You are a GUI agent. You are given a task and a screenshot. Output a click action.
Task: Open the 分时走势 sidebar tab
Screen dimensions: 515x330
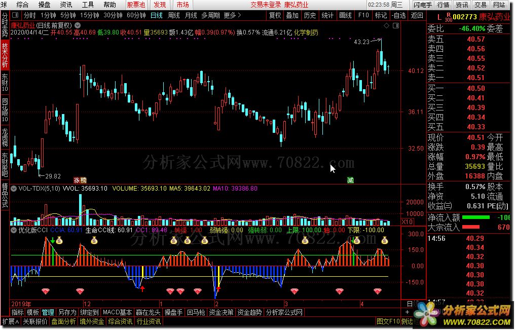(5, 26)
